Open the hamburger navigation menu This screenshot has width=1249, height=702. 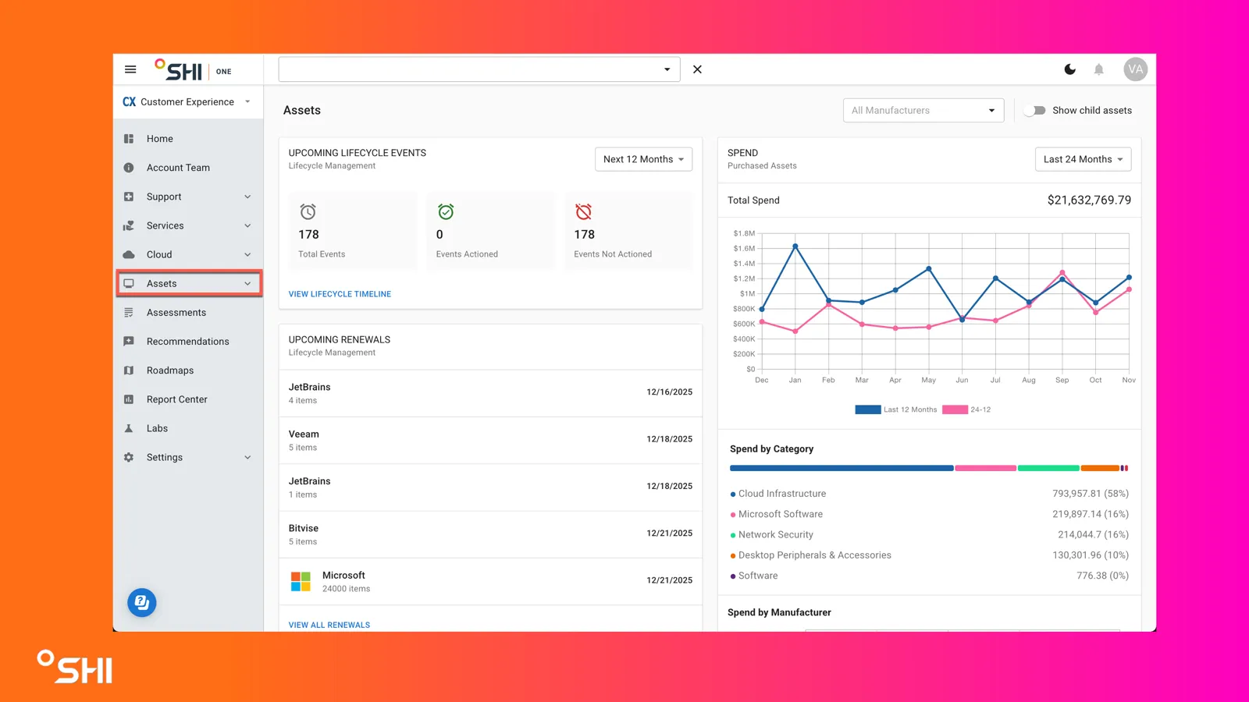pyautogui.click(x=130, y=69)
